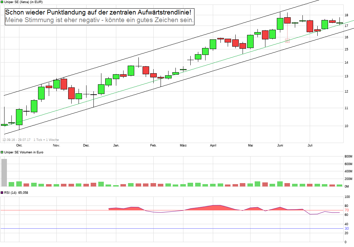
Task: Click the blue RSI level label 30
Action: coord(346,229)
